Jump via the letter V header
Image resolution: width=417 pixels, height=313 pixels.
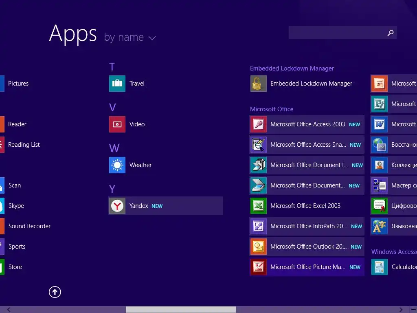point(112,108)
